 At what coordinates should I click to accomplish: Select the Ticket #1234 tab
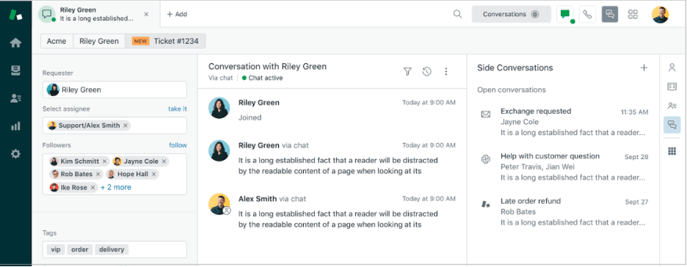(165, 41)
